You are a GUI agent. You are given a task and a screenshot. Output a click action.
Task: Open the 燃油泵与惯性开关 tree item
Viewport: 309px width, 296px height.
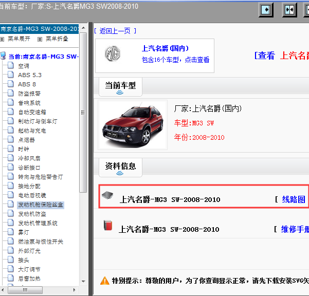pyautogui.click(x=41, y=242)
